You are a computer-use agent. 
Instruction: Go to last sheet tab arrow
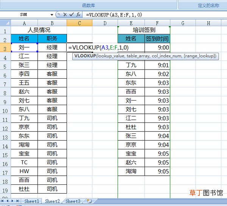(18, 201)
